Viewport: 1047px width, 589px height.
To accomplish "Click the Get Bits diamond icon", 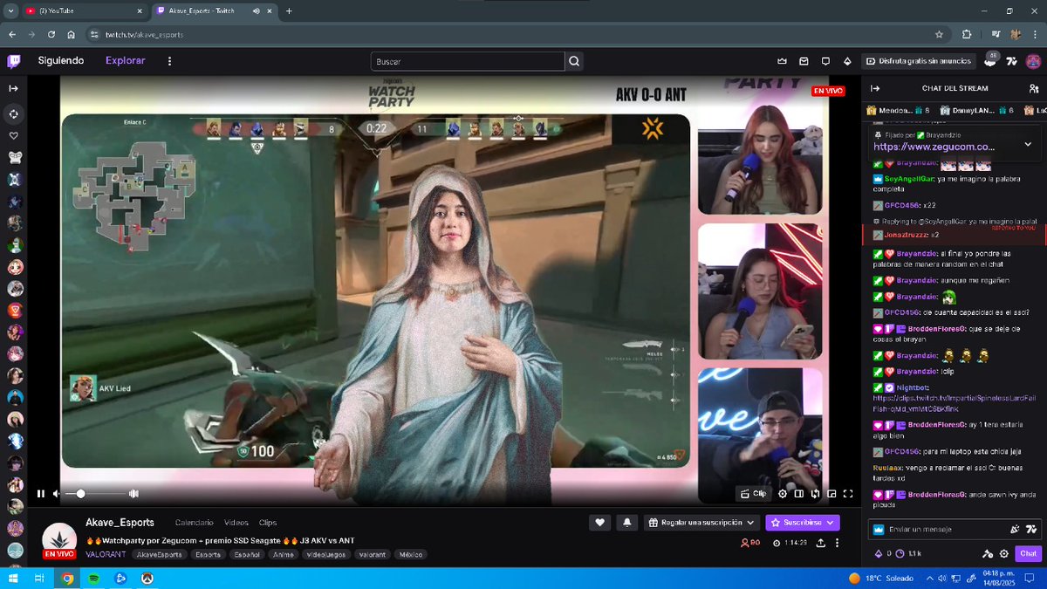I will tap(847, 61).
